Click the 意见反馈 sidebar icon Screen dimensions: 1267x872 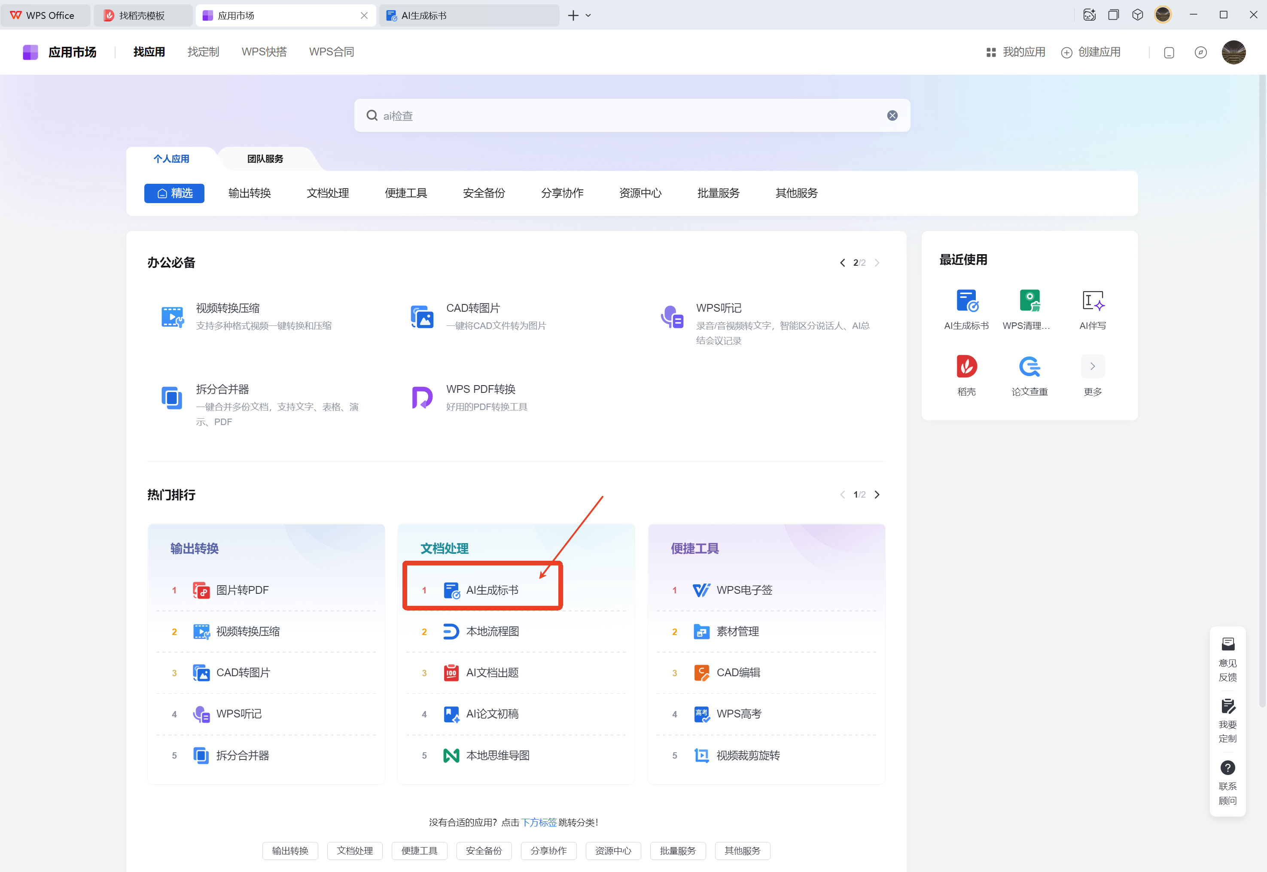pos(1227,645)
